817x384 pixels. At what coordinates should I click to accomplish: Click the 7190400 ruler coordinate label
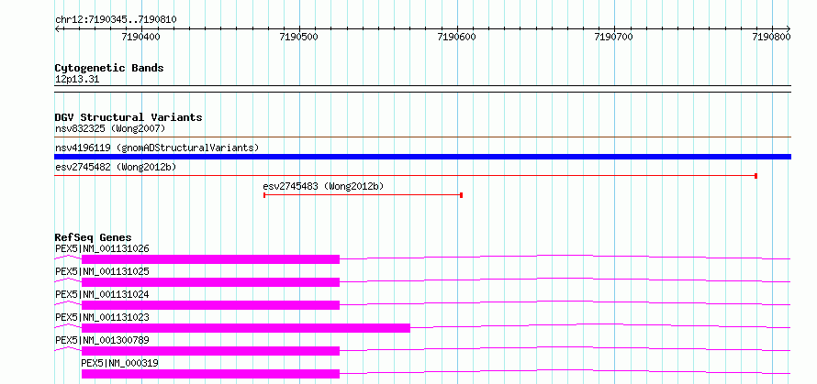click(140, 37)
